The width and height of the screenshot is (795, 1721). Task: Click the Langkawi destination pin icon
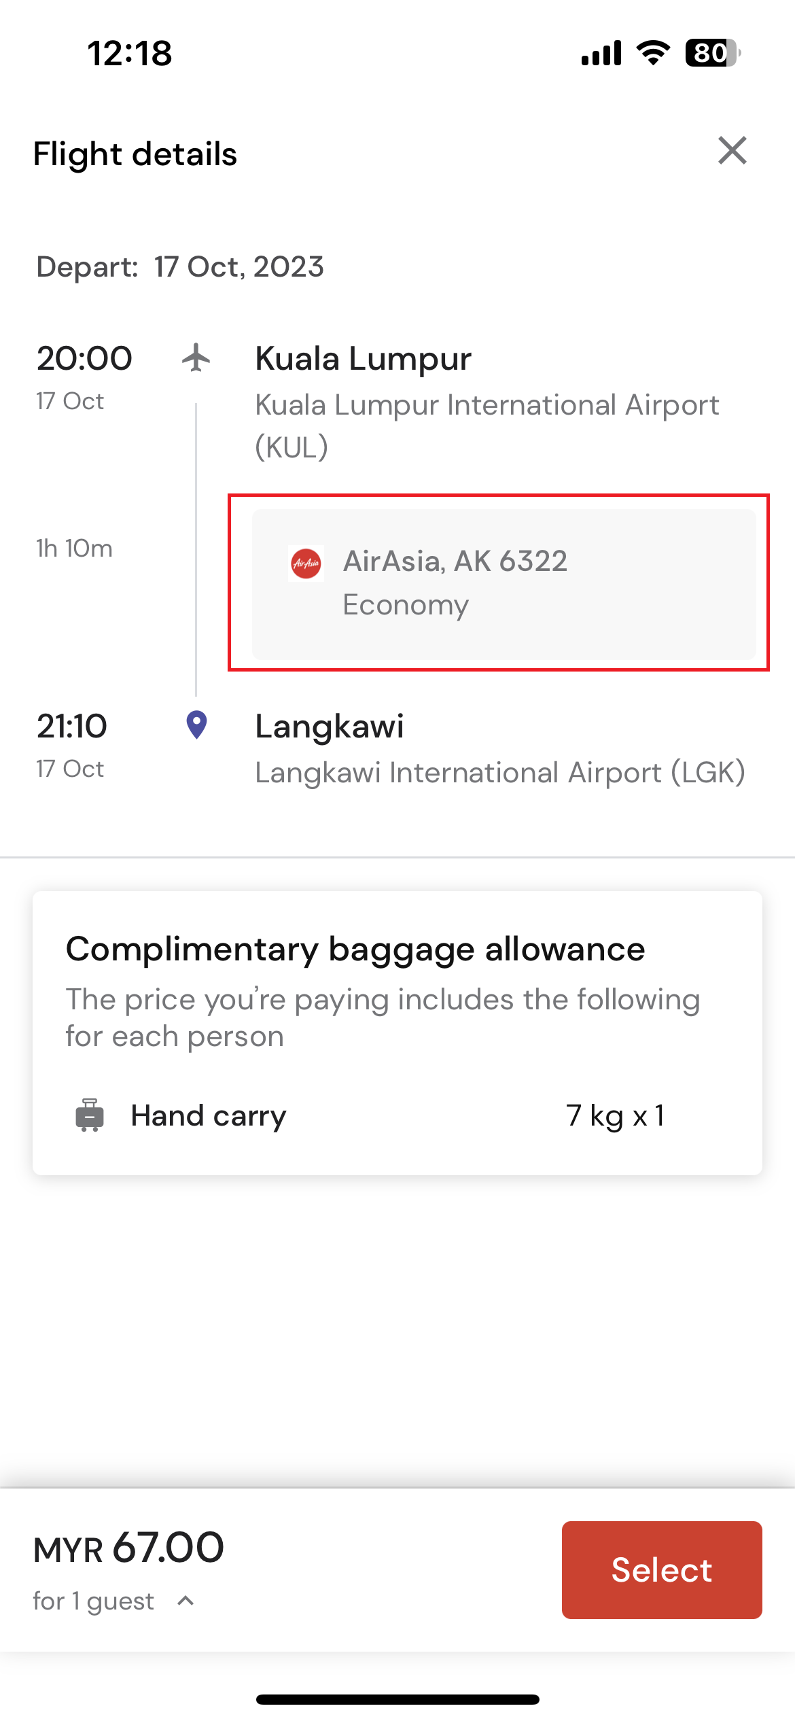(x=196, y=725)
